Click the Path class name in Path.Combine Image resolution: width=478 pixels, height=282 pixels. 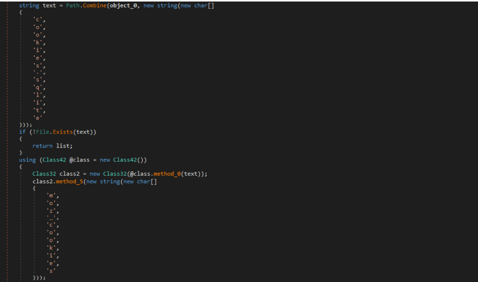72,5
